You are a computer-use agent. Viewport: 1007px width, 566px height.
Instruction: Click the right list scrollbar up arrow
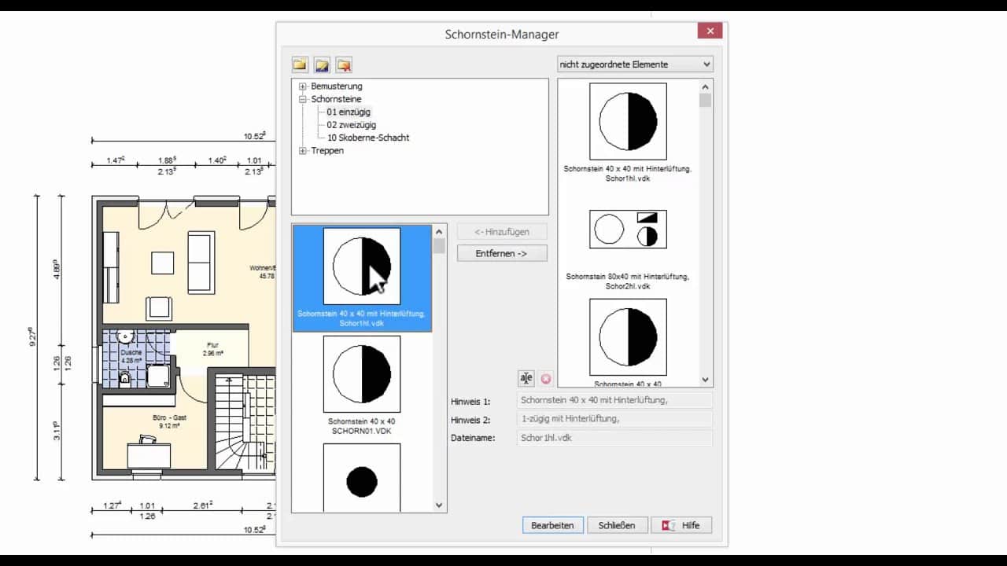pyautogui.click(x=706, y=87)
